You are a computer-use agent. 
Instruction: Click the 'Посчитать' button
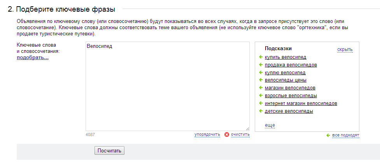pos(109,150)
